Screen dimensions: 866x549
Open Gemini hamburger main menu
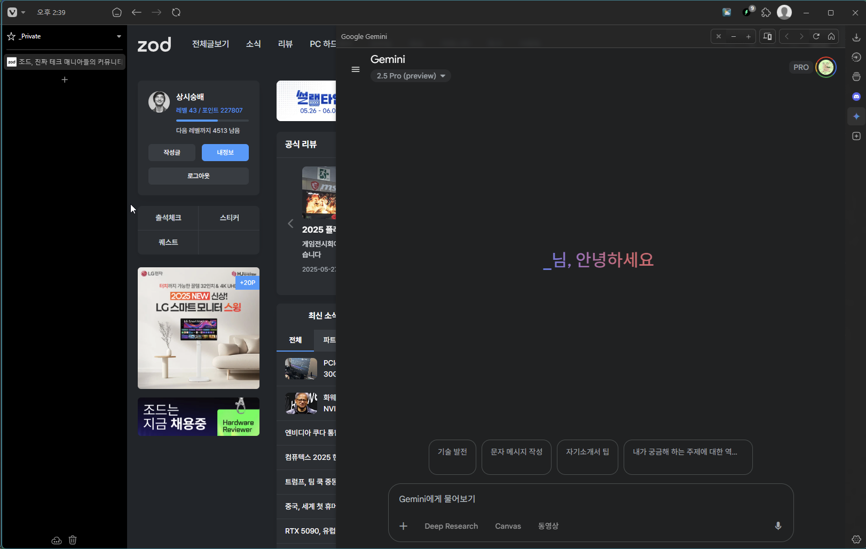356,69
